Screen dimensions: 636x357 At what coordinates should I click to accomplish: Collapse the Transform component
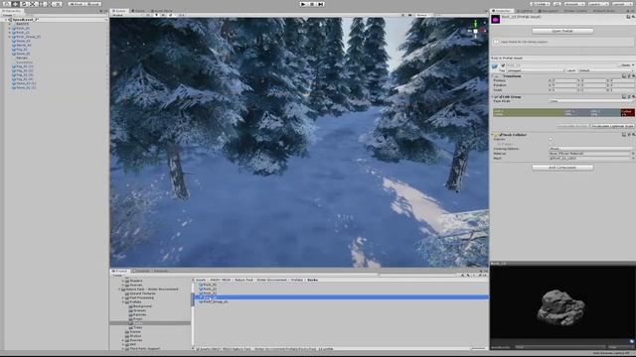(492, 76)
